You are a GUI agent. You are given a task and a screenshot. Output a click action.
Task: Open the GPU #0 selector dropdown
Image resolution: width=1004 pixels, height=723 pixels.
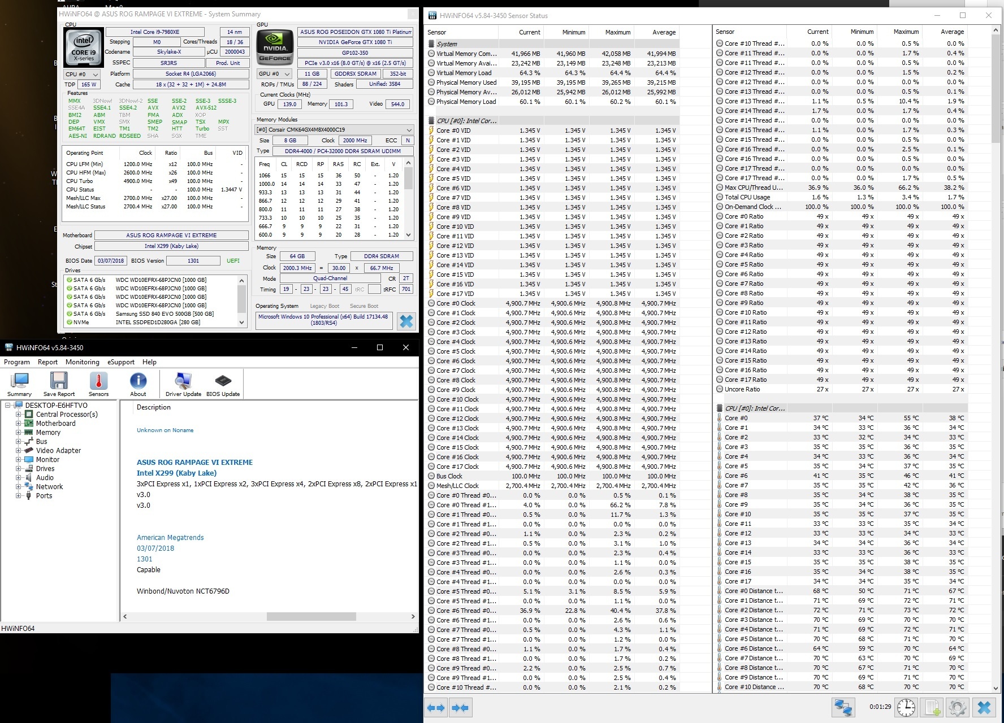275,74
